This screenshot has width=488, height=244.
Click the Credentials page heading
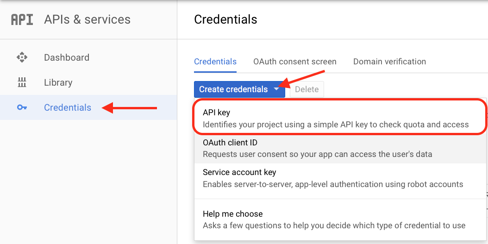(225, 19)
